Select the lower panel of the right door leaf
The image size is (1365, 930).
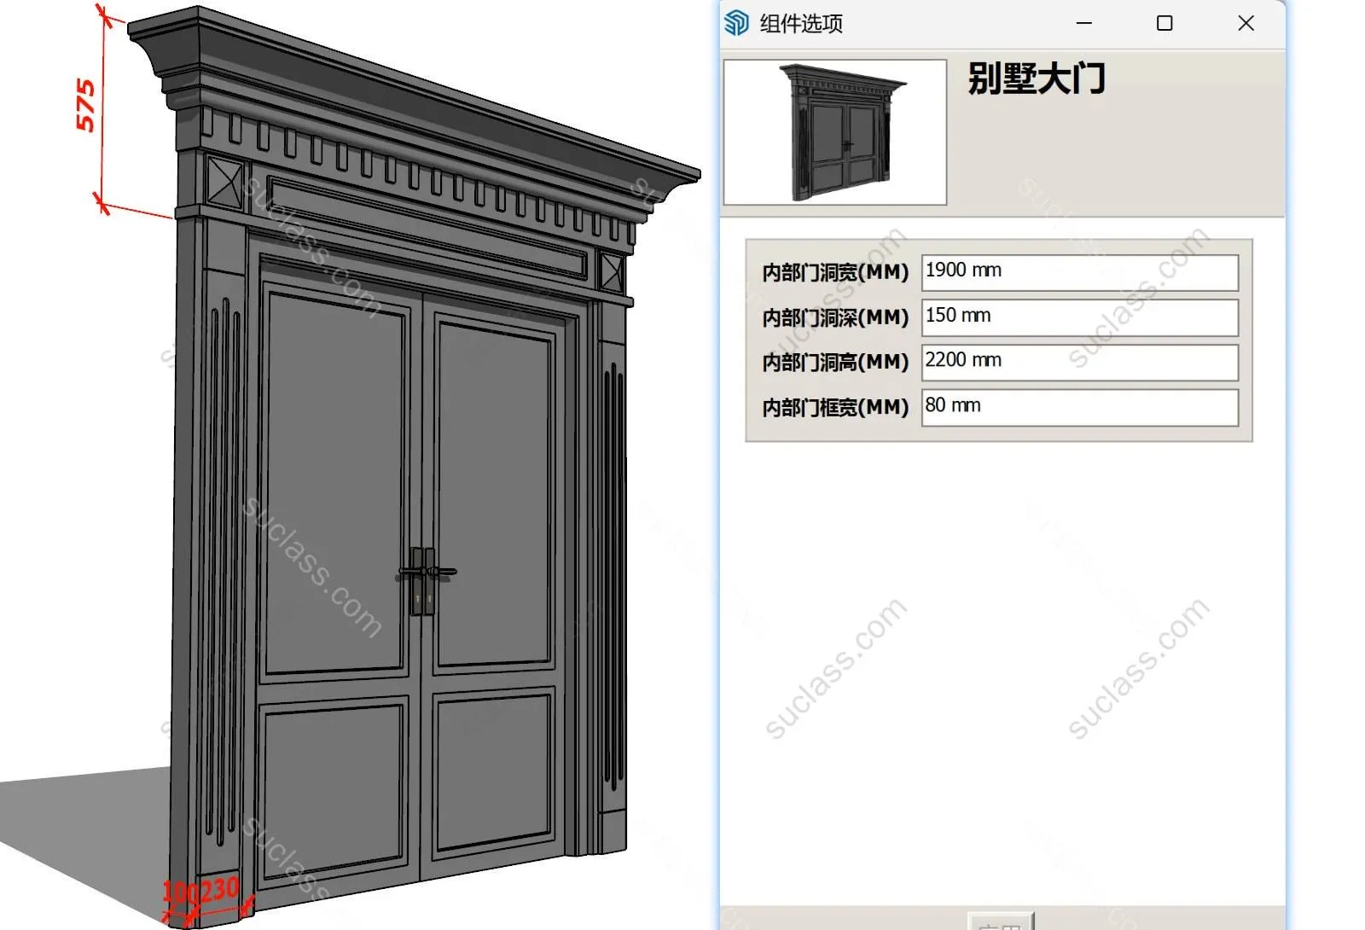[491, 772]
